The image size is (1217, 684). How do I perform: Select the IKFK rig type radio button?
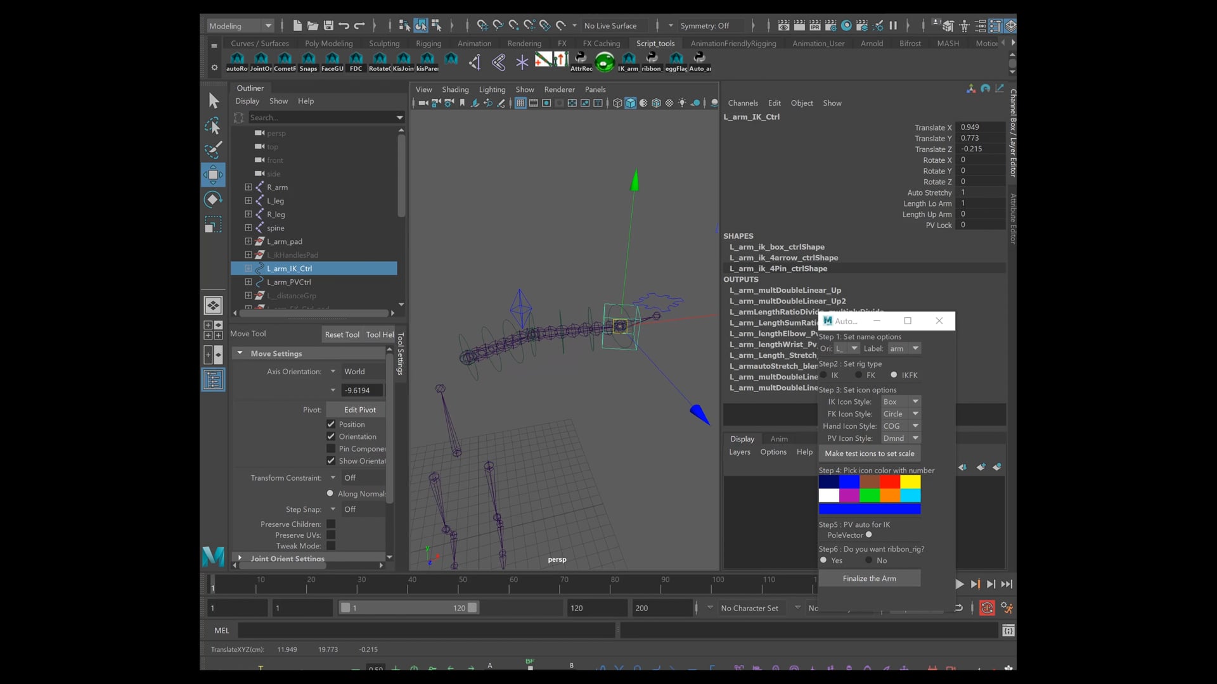tap(894, 375)
